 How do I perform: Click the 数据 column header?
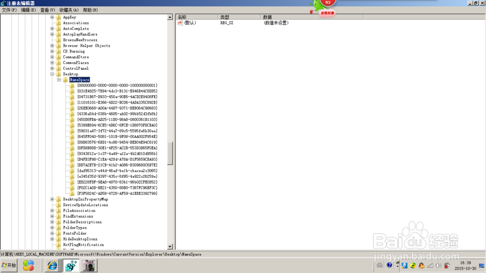click(312, 17)
